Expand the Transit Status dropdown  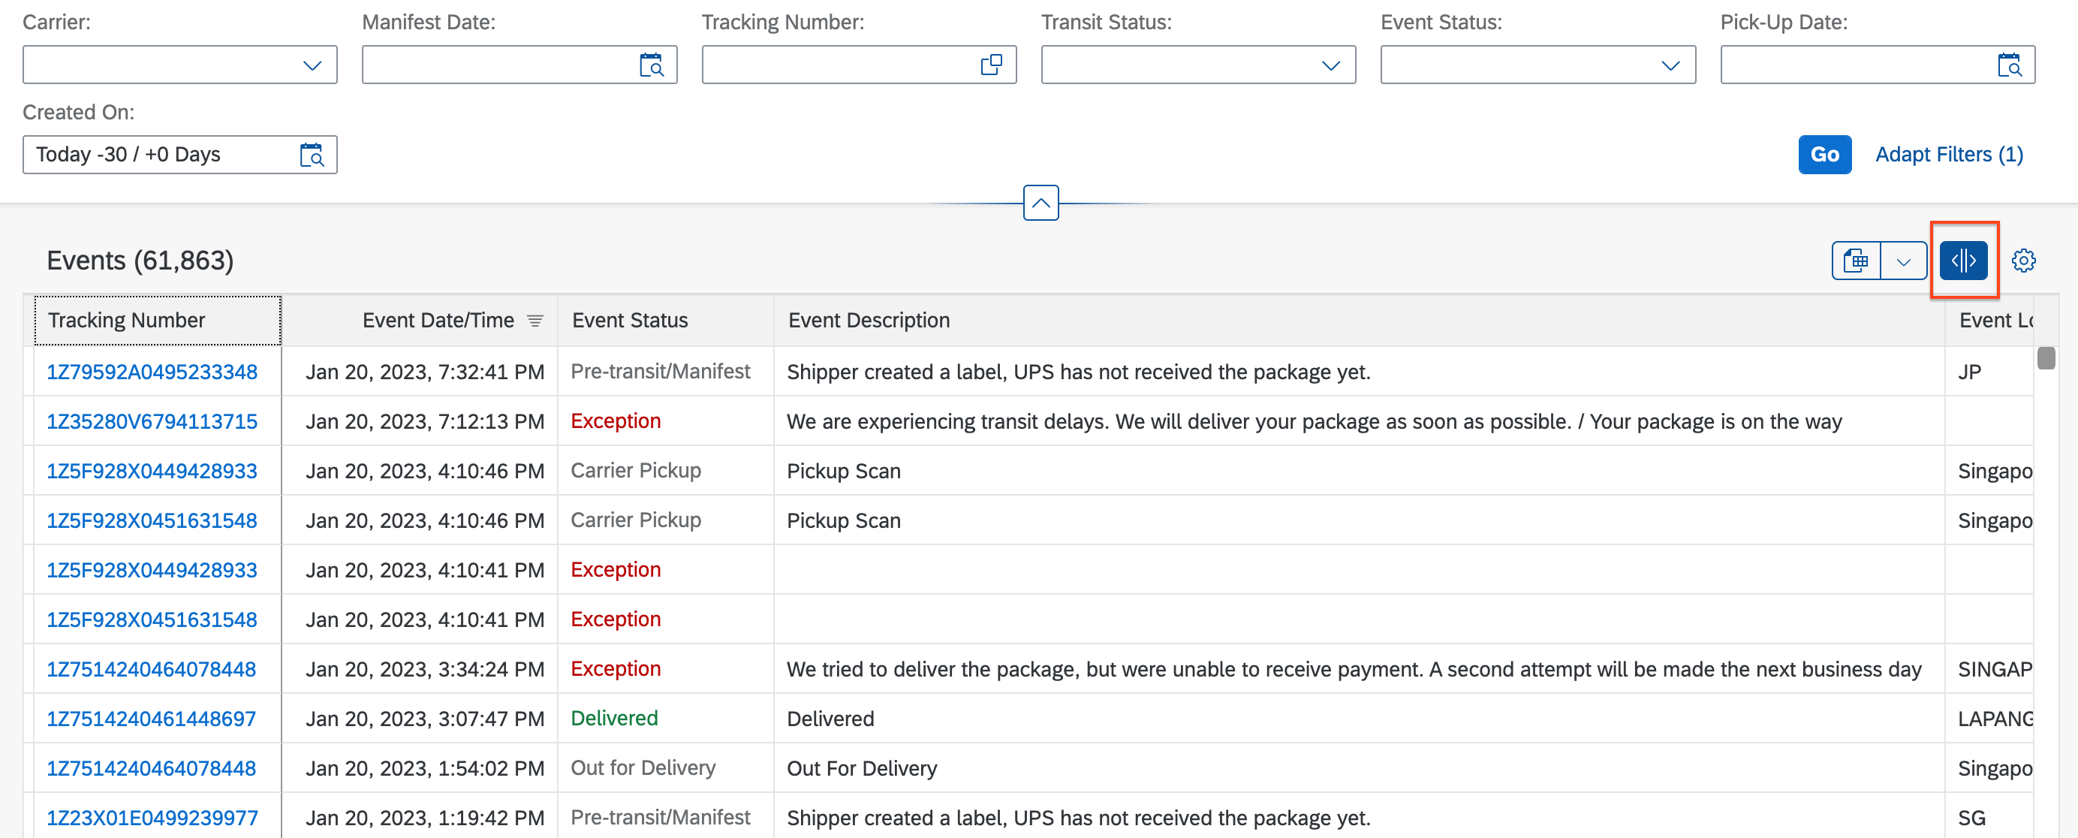1331,65
